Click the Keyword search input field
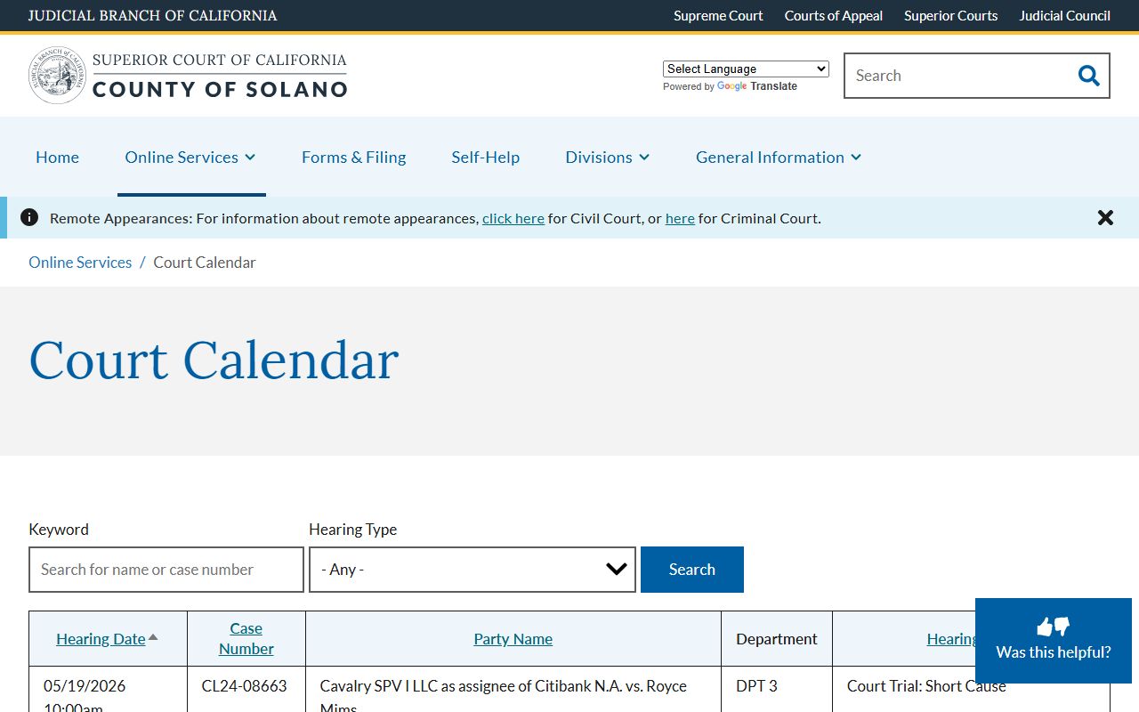The width and height of the screenshot is (1139, 712). [166, 570]
